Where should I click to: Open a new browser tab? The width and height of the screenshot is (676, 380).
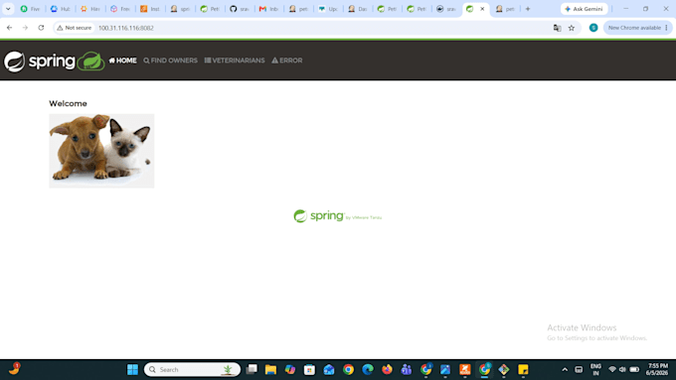click(x=528, y=9)
